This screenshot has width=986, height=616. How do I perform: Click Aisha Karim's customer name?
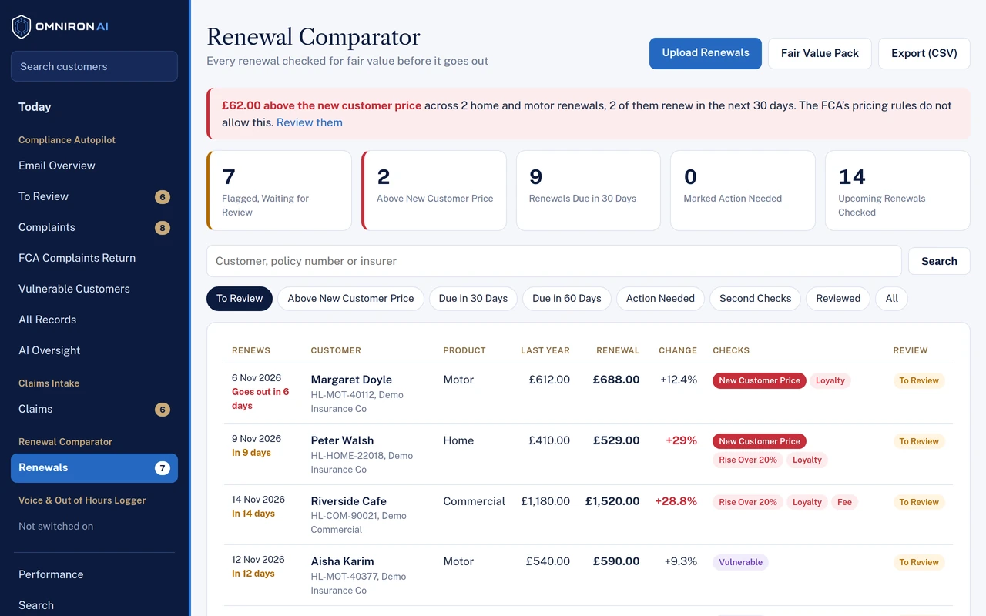343,561
